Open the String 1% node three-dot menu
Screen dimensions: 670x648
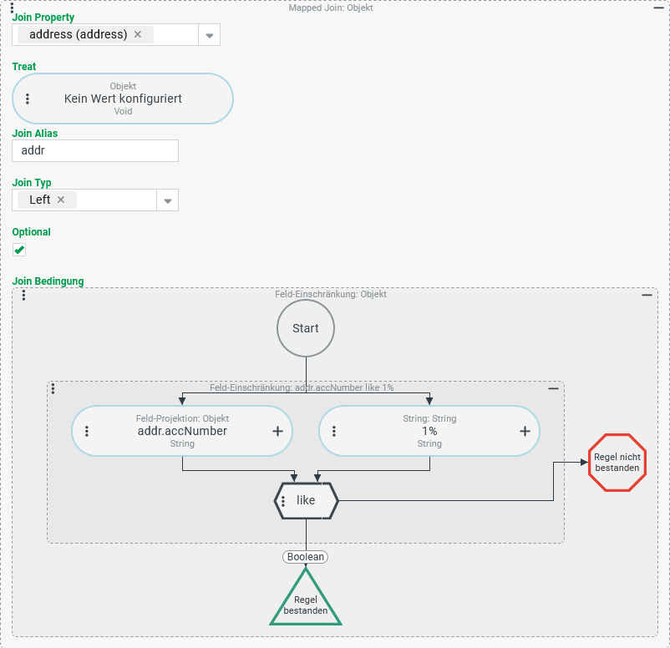click(x=334, y=432)
